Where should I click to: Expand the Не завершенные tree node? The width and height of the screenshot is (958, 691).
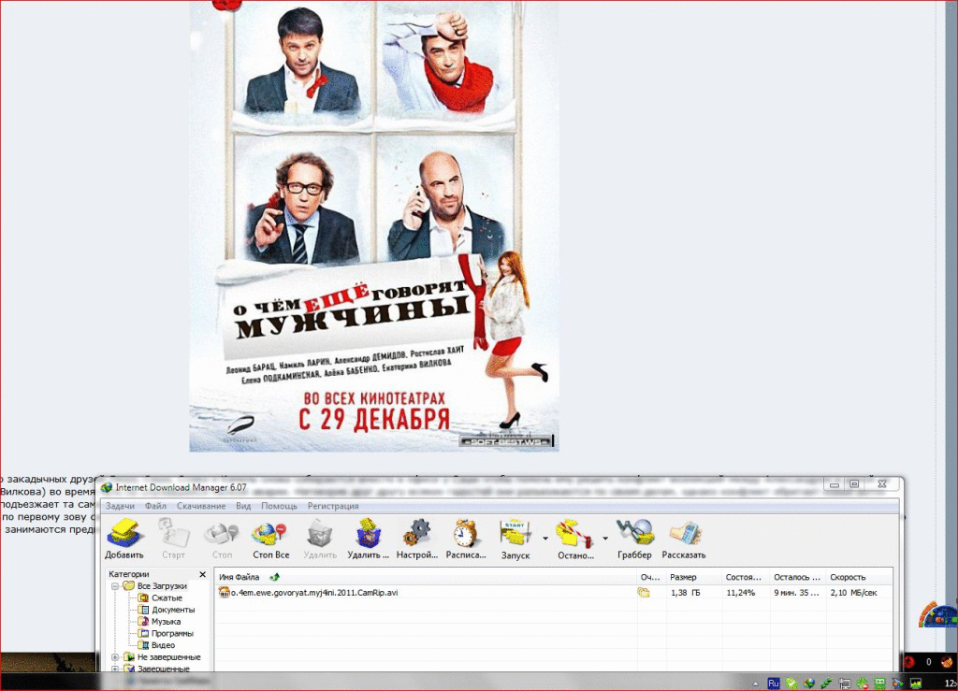[115, 657]
